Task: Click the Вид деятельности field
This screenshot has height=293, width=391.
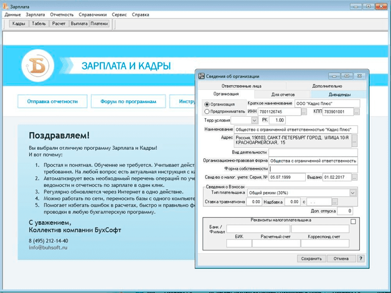Action: click(x=313, y=152)
